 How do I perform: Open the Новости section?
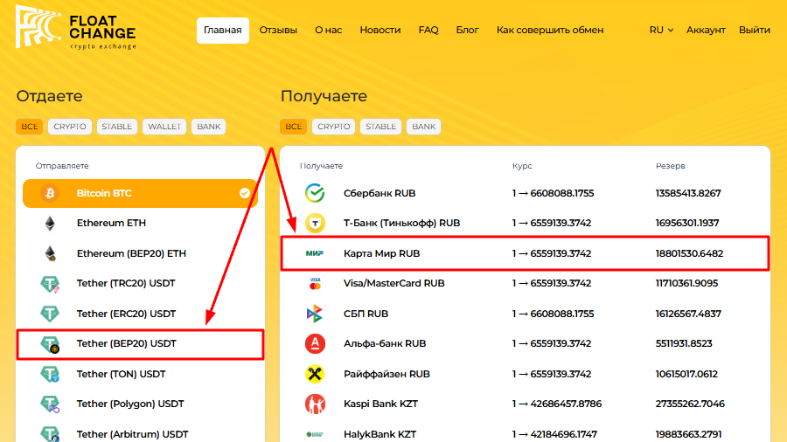[x=380, y=30]
